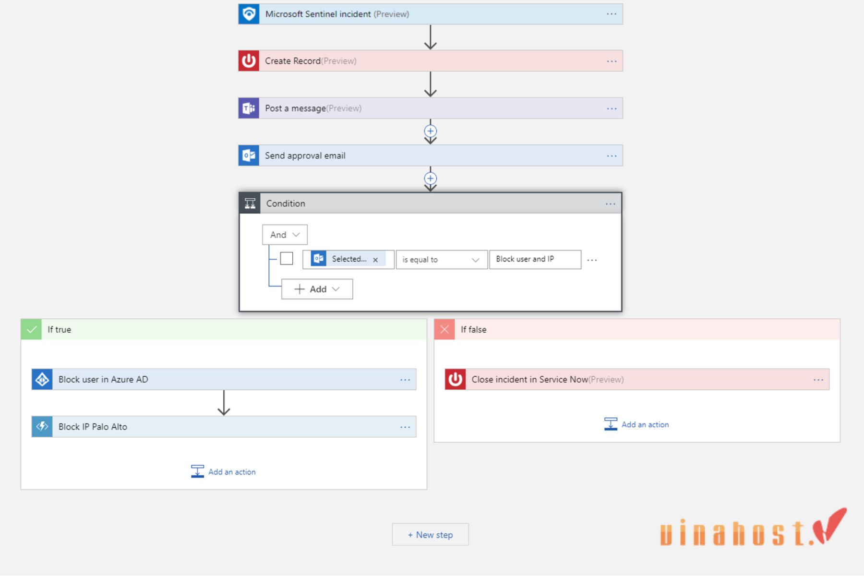Open ellipsis menu on Create Record

[612, 61]
